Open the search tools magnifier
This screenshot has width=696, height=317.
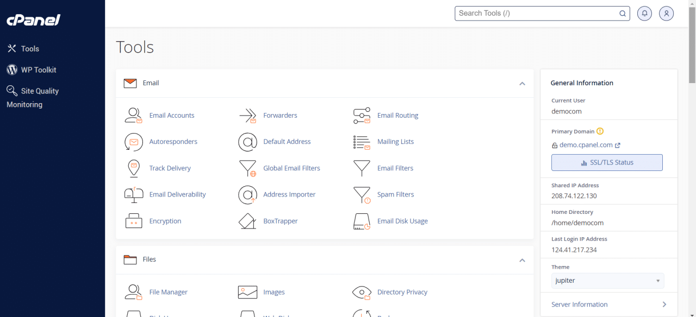(x=622, y=13)
